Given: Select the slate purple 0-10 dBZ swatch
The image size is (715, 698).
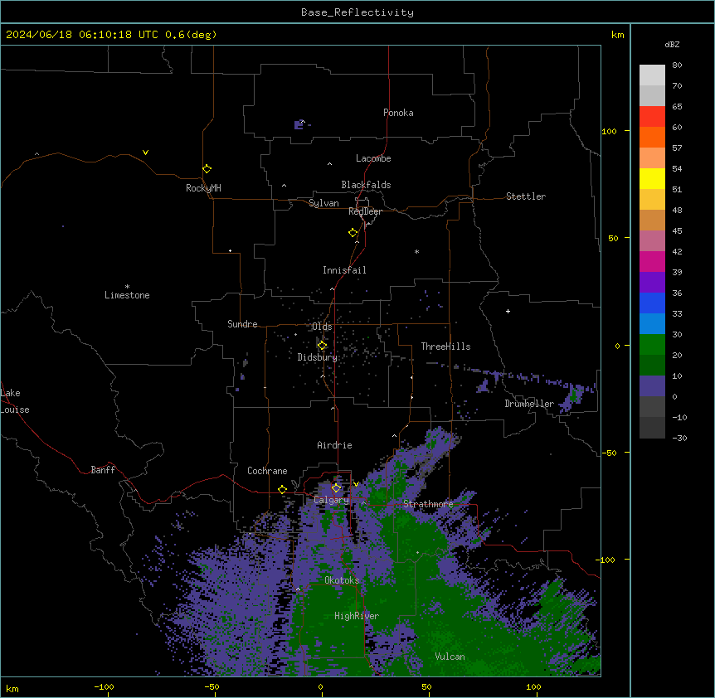Looking at the screenshot, I should 652,386.
